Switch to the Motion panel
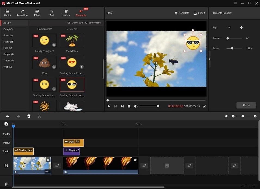The height and width of the screenshot is (189, 260). coord(66,13)
